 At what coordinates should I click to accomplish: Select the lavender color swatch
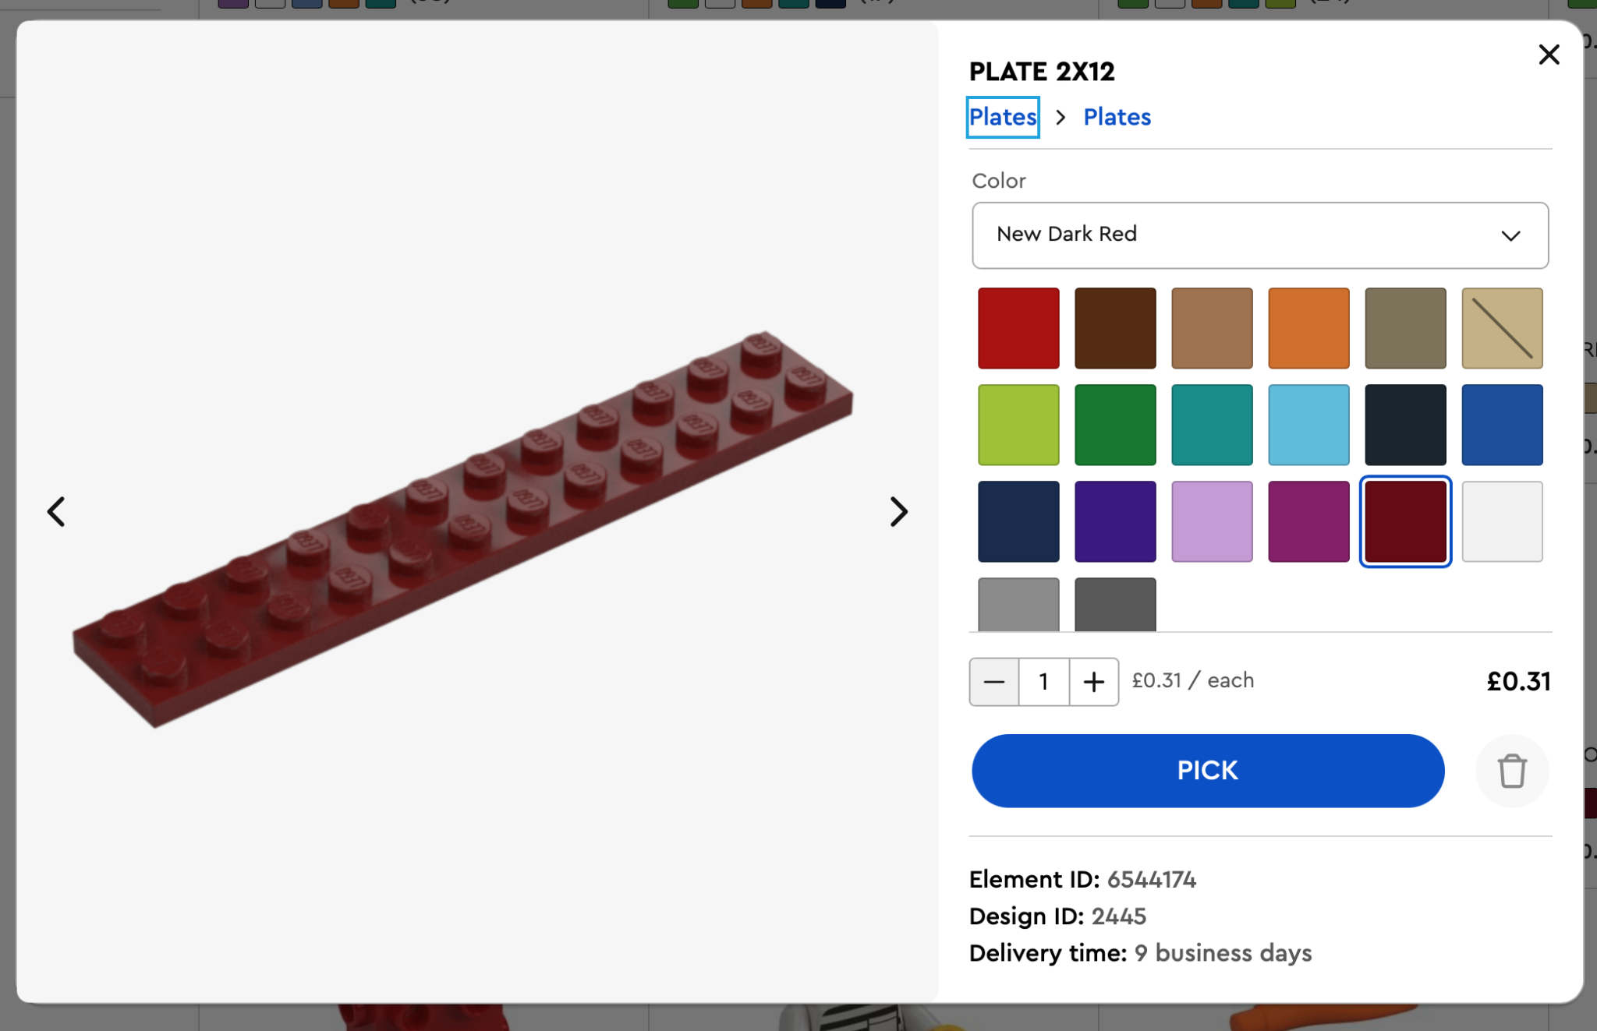[1211, 521]
